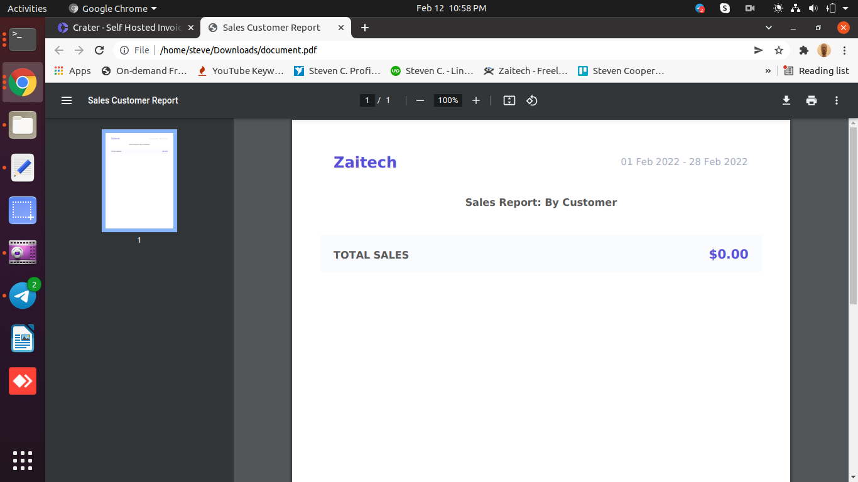Expand the hidden bookmarks chevron
This screenshot has width=858, height=482.
pos(768,71)
